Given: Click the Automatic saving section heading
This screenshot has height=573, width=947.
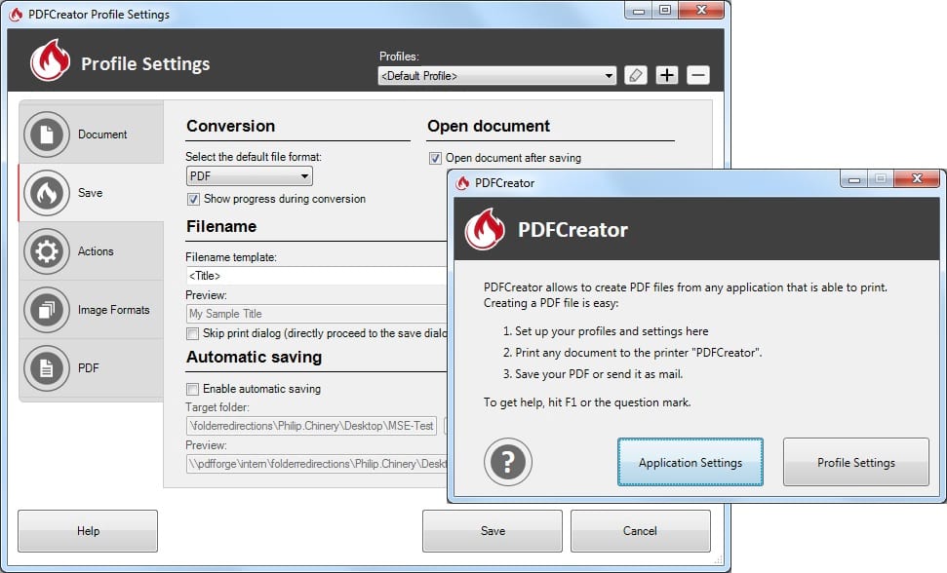Looking at the screenshot, I should pyautogui.click(x=254, y=357).
